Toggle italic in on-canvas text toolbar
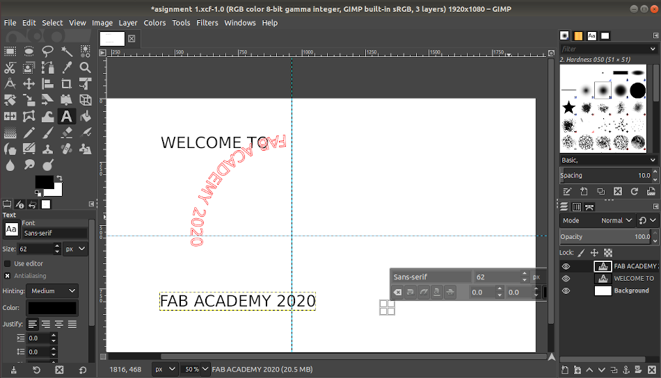The width and height of the screenshot is (661, 378). (x=424, y=292)
